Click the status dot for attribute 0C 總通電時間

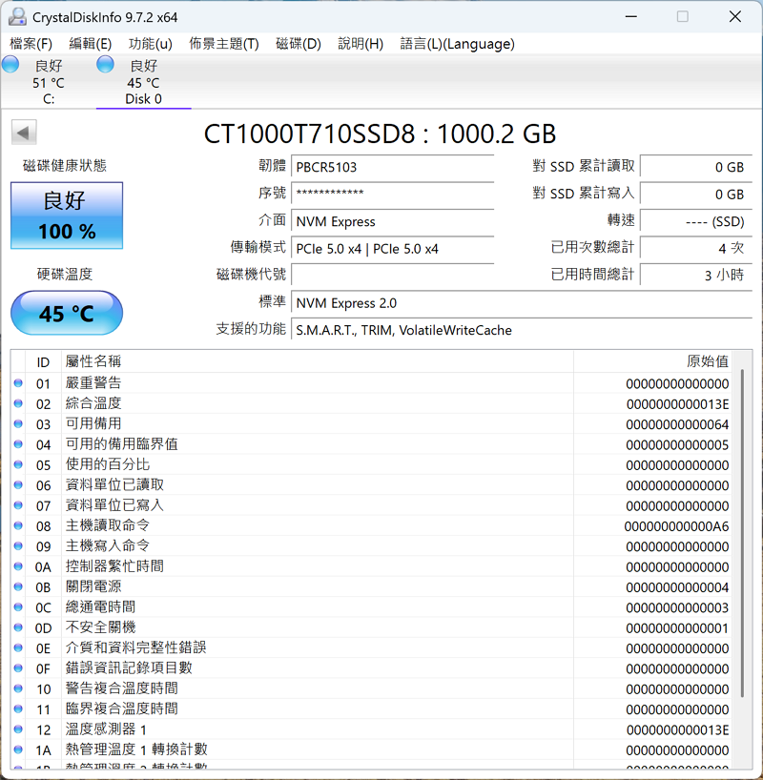point(18,607)
